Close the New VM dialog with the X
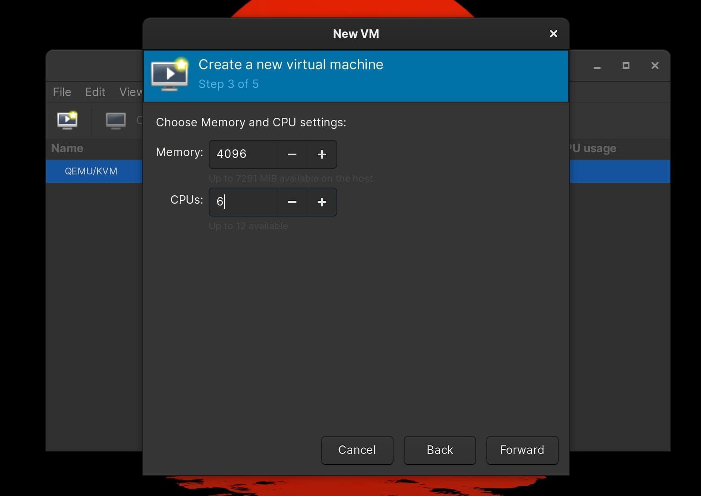The height and width of the screenshot is (496, 701). (x=553, y=34)
